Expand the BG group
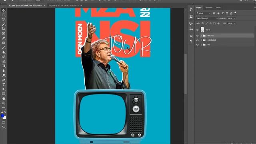The image size is (256, 144). coord(201,44)
